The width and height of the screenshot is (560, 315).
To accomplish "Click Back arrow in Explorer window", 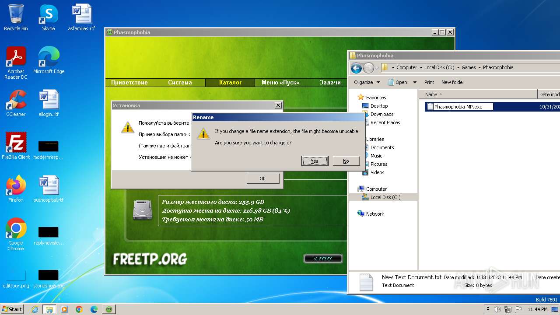I will tap(356, 68).
